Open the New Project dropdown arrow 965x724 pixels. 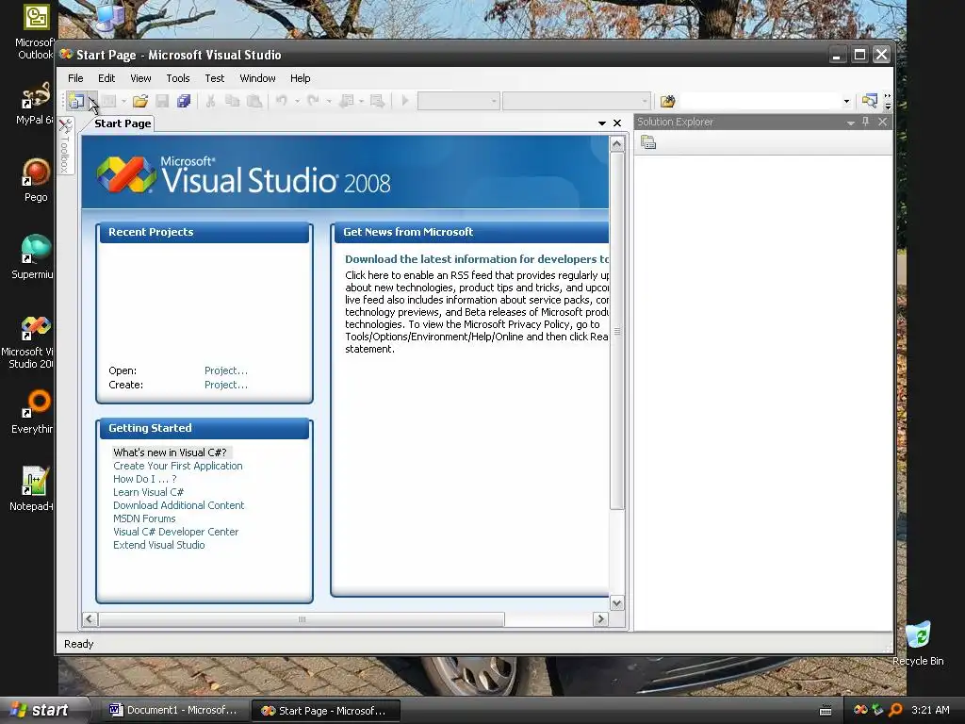[x=91, y=100]
